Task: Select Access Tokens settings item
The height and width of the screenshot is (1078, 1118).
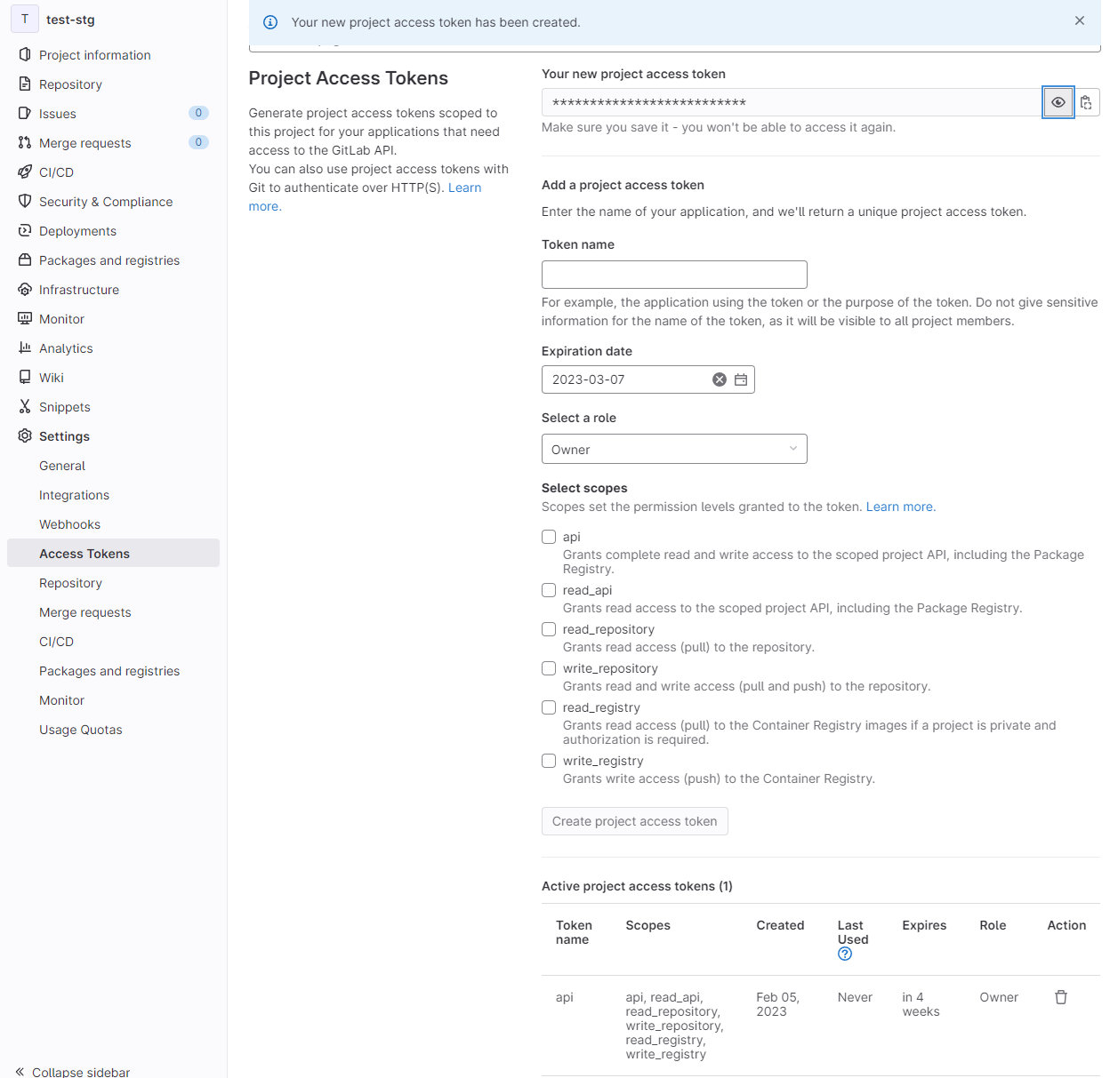Action: (x=113, y=553)
